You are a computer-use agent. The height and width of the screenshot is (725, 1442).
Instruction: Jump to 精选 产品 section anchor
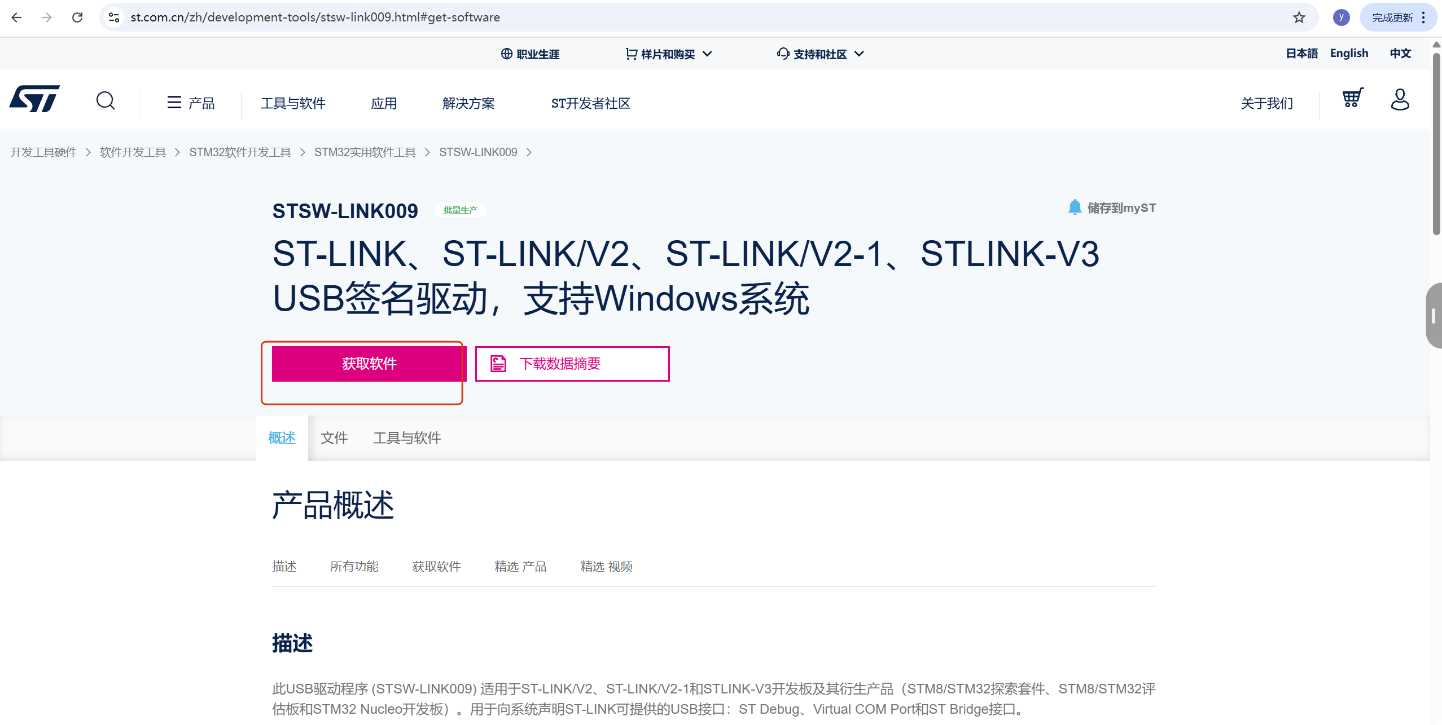coord(520,567)
